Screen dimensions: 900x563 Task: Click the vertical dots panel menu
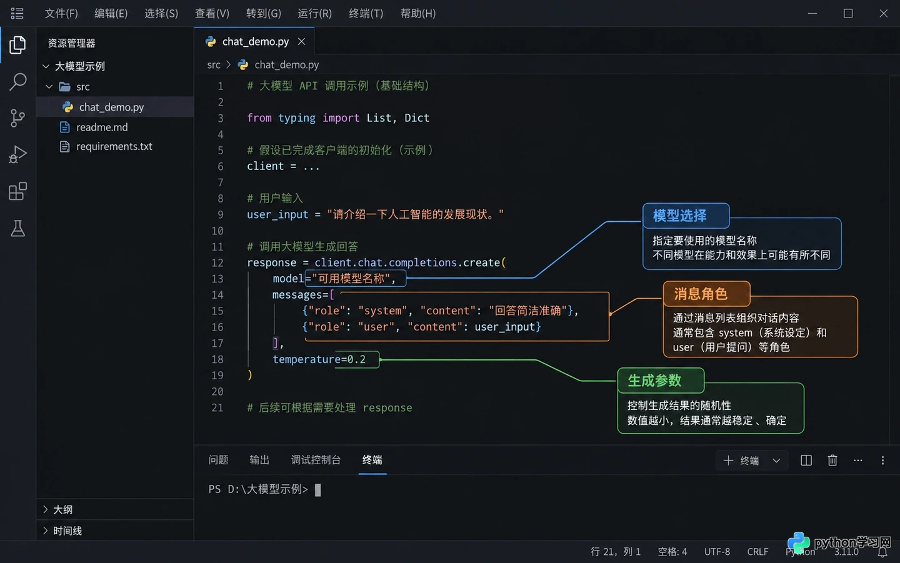882,461
